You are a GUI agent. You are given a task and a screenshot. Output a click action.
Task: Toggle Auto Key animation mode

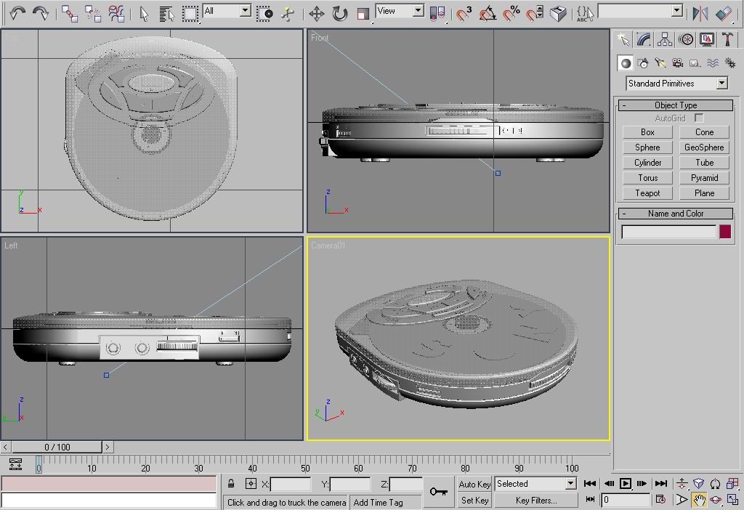(x=474, y=484)
